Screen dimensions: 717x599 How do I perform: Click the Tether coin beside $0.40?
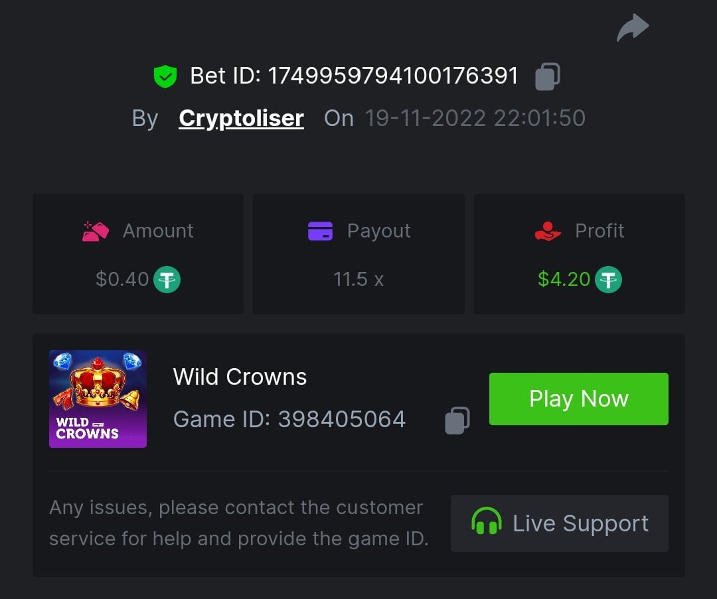click(167, 279)
